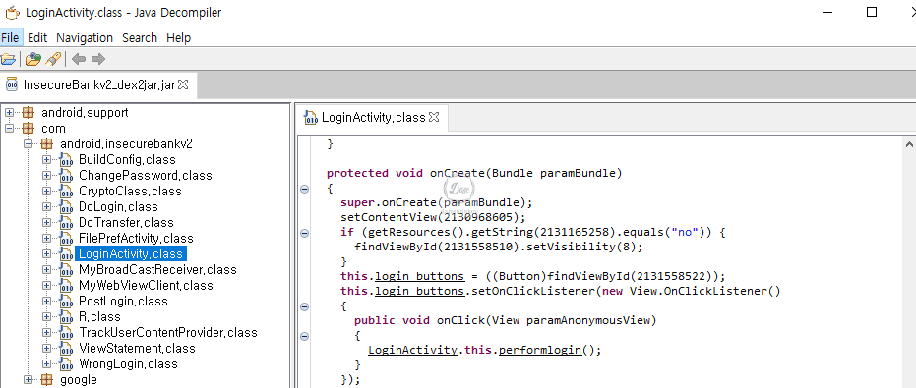Collapse the onCreate method code fold

[x=304, y=189]
